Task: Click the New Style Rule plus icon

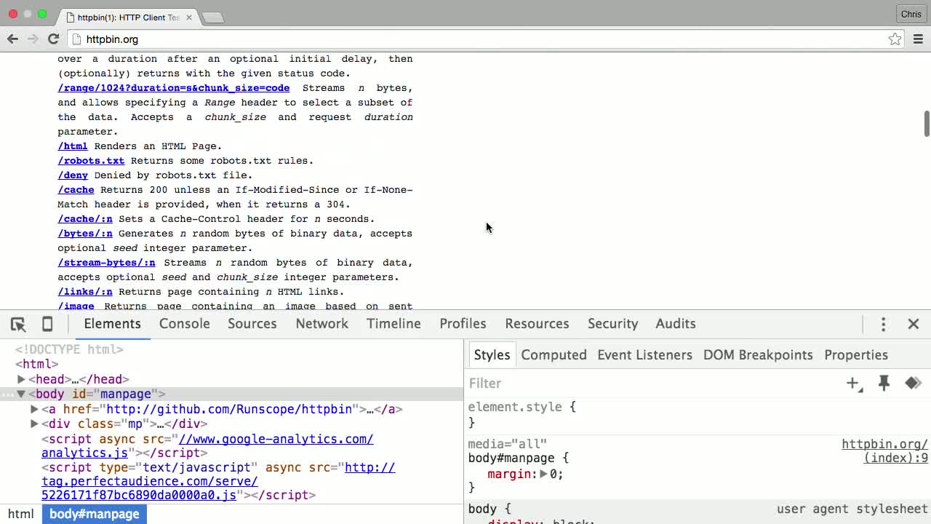Action: coord(853,384)
